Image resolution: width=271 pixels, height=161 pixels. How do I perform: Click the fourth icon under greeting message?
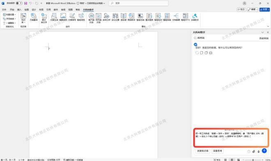(211, 53)
